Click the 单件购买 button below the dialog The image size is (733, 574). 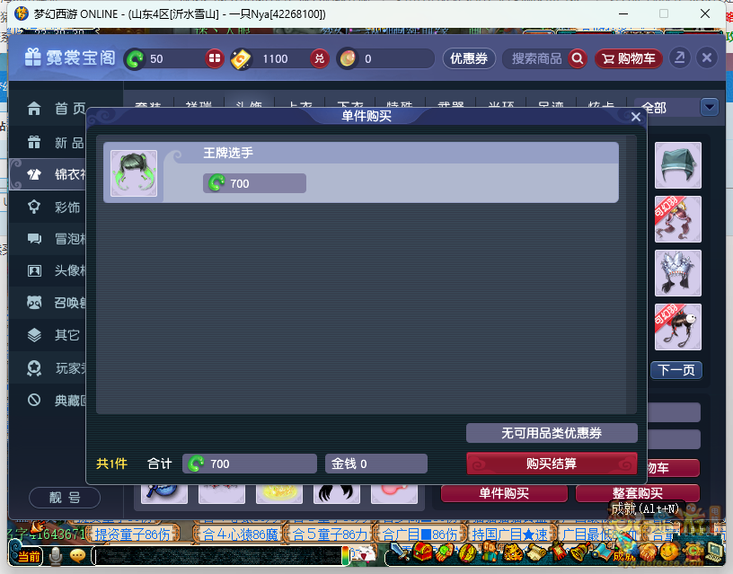504,493
